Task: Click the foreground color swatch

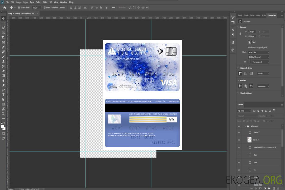Action: pos(2,127)
